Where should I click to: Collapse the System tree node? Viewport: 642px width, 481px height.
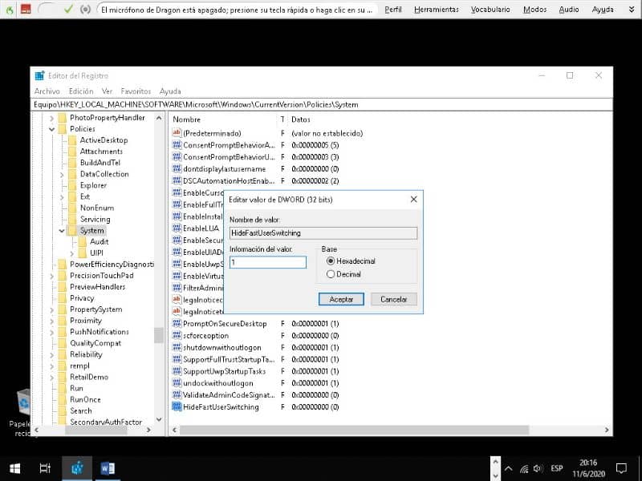click(62, 231)
